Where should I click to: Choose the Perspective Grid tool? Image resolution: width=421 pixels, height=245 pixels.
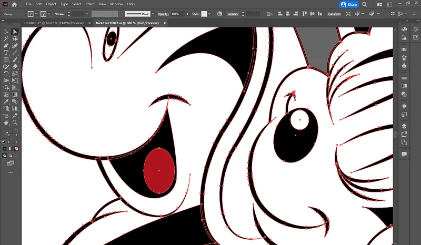[15, 87]
